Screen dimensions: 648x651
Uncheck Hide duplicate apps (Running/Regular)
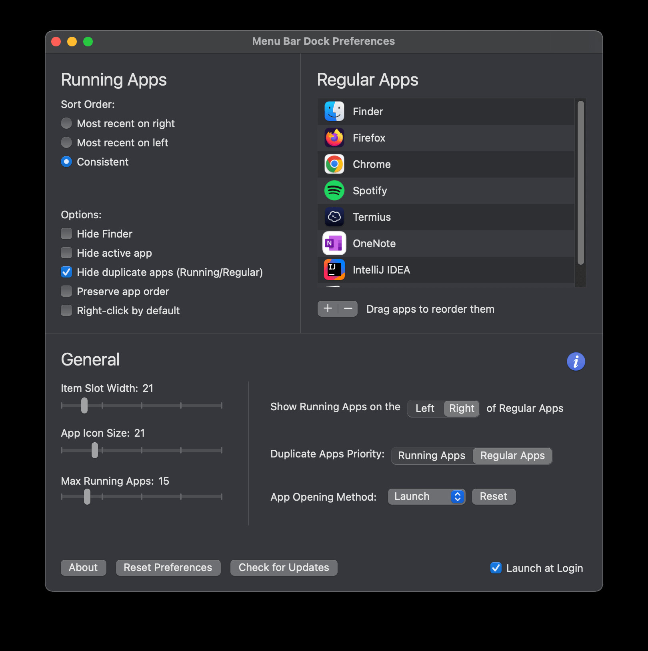(66, 272)
